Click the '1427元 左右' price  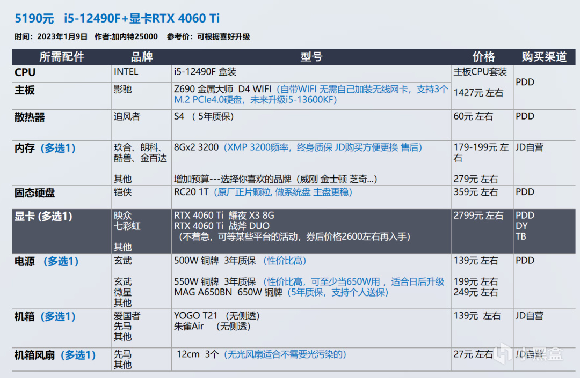(x=479, y=93)
